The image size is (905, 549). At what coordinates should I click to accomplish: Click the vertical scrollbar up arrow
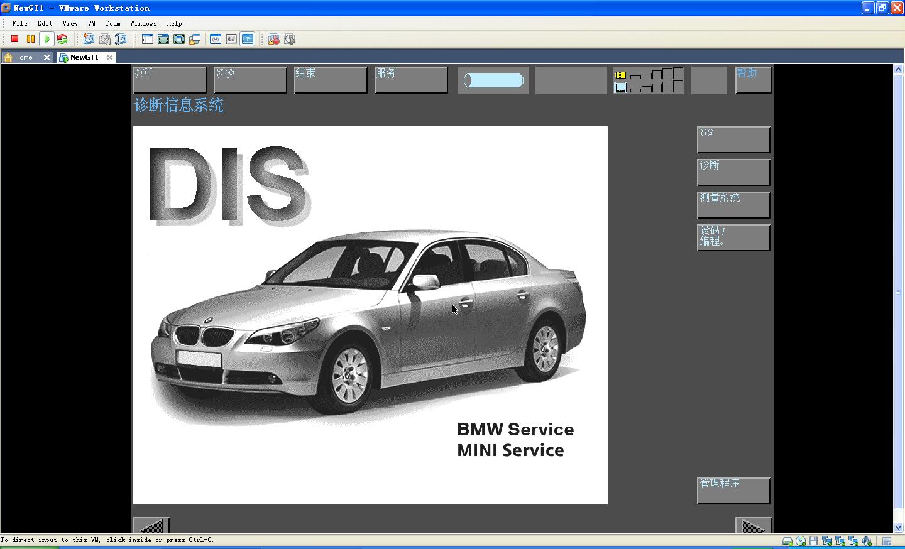click(x=899, y=69)
